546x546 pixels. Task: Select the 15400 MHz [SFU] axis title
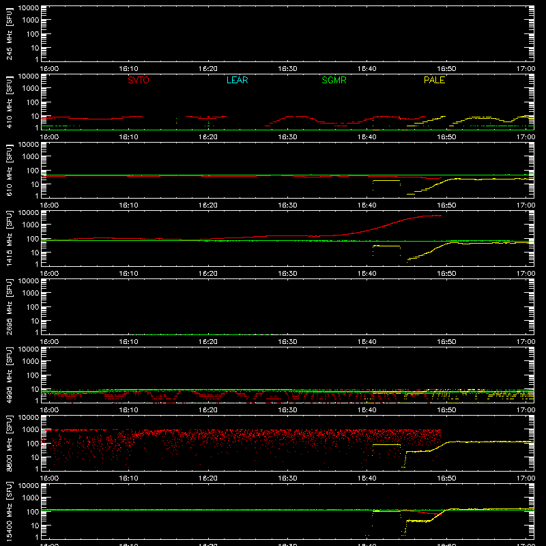(9, 511)
